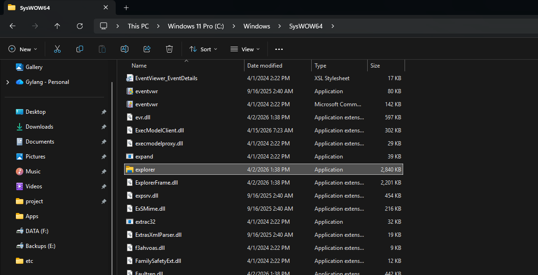Image resolution: width=538 pixels, height=275 pixels.
Task: Open the Sort dropdown menu
Action: pyautogui.click(x=203, y=49)
